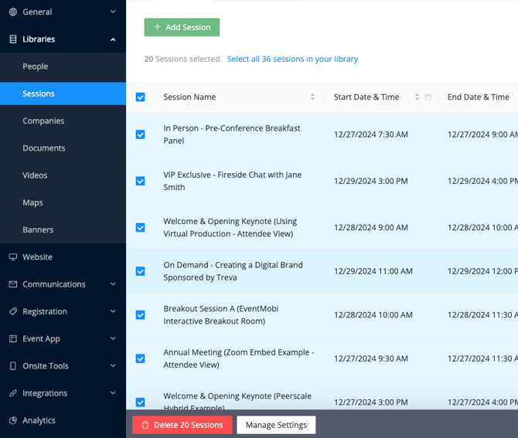Uncheck the VIP Exclusive Fireside Chat checkbox
Viewport: 518px width, 438px height.
pyautogui.click(x=140, y=181)
